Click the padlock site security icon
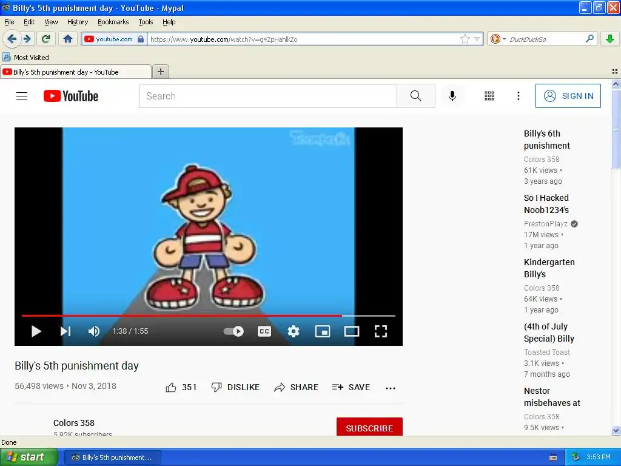 coord(141,39)
